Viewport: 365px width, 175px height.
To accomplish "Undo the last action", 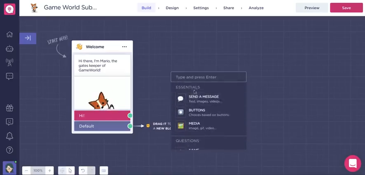I will coord(83,170).
